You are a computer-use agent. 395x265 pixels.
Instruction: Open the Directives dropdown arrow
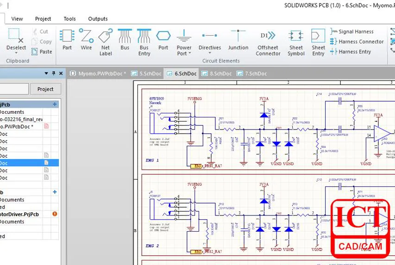point(210,53)
